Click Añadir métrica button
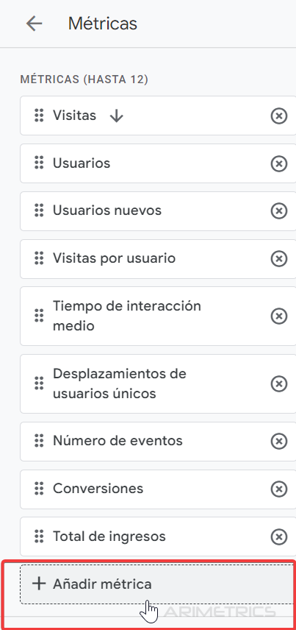The image size is (296, 630). point(158,584)
